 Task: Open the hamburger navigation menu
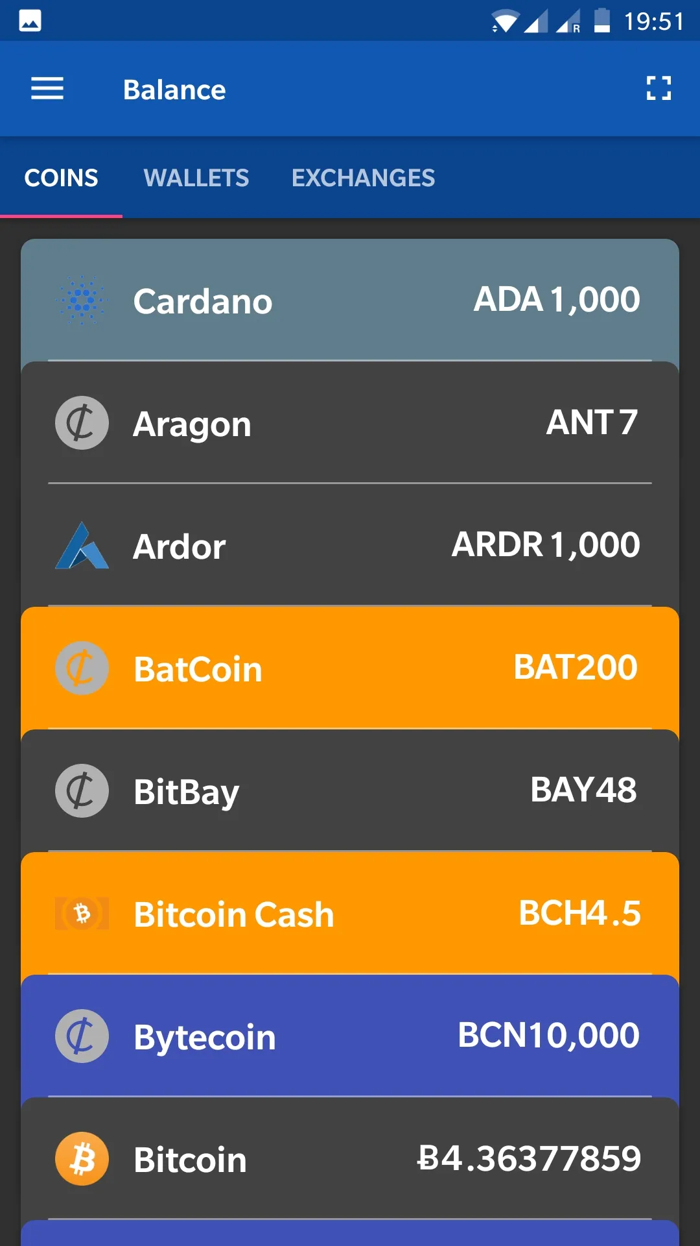pos(47,89)
